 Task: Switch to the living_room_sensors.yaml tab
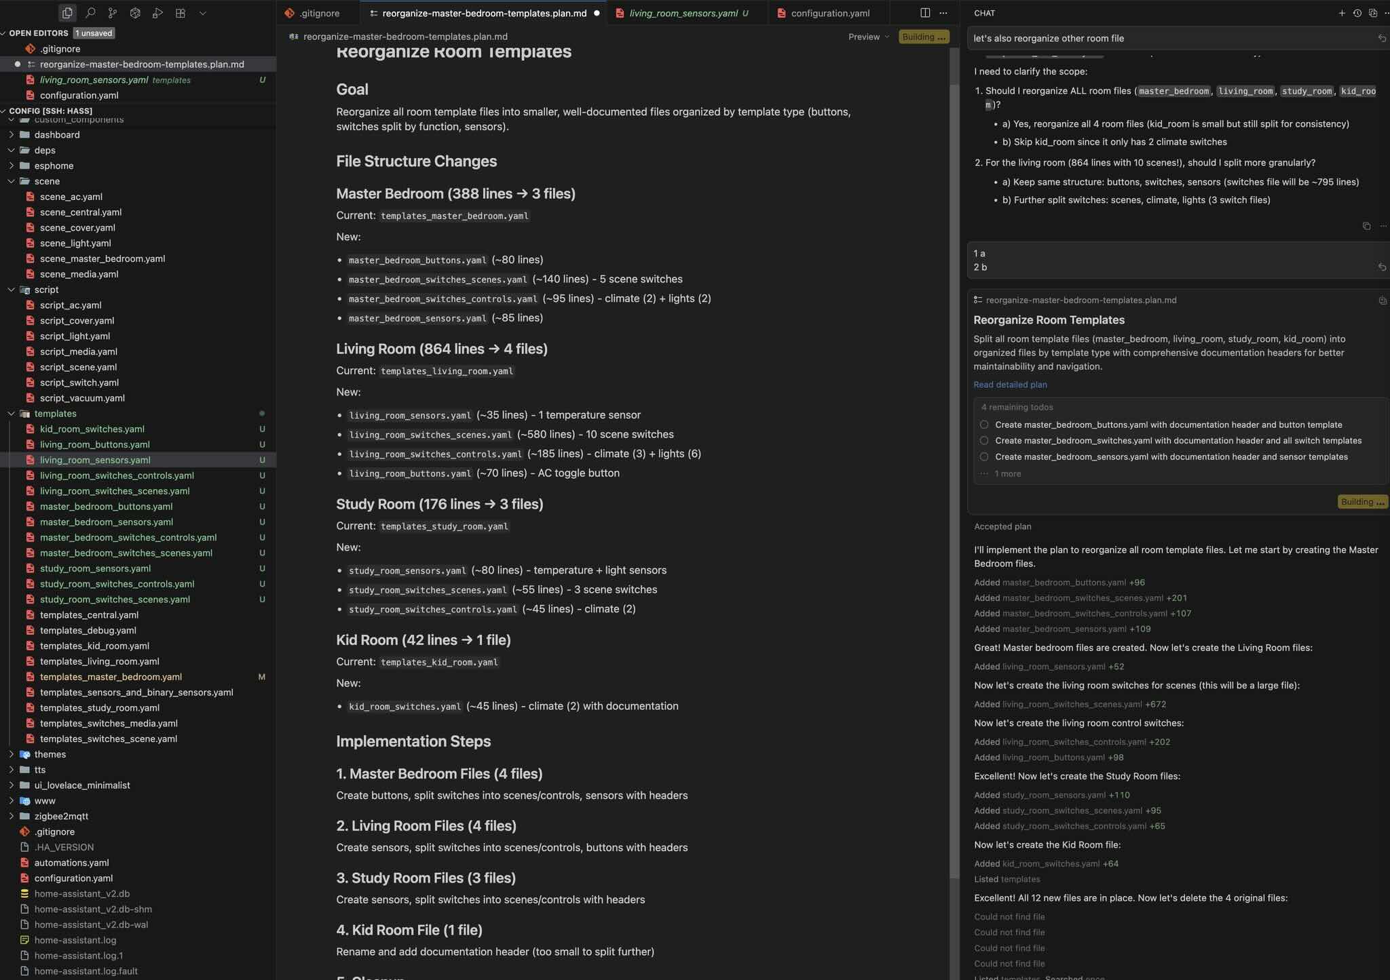(x=688, y=13)
